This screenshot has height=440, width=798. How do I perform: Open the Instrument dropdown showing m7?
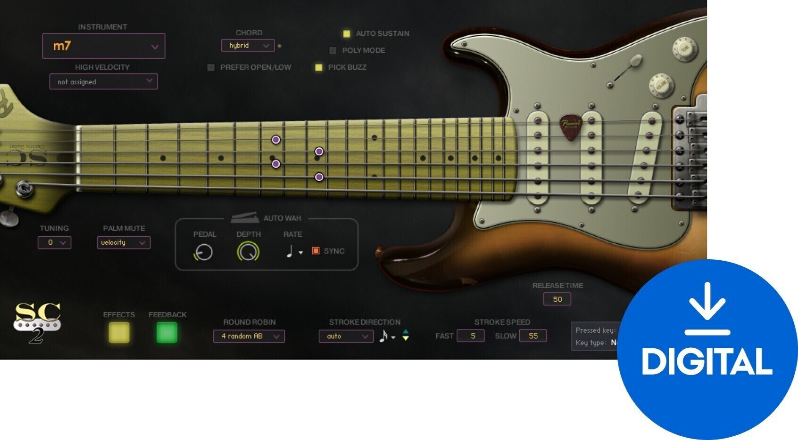pos(103,46)
